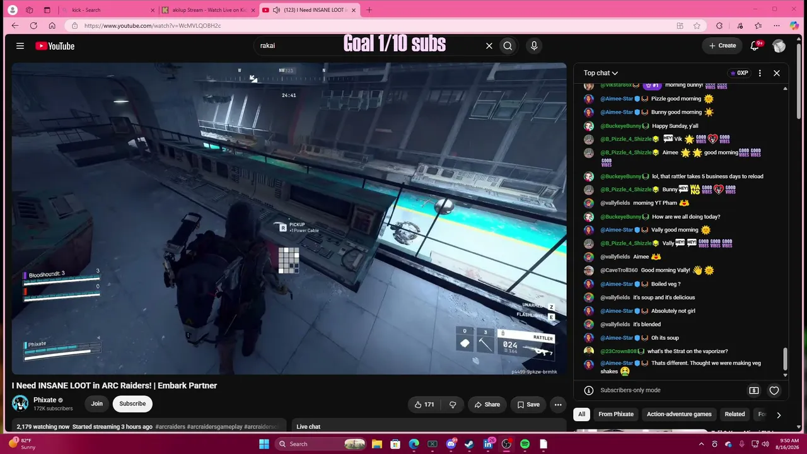Save the video to a playlist

[528, 404]
